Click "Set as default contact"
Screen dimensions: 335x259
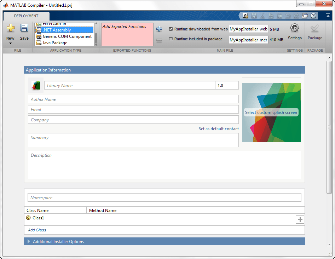coord(219,129)
